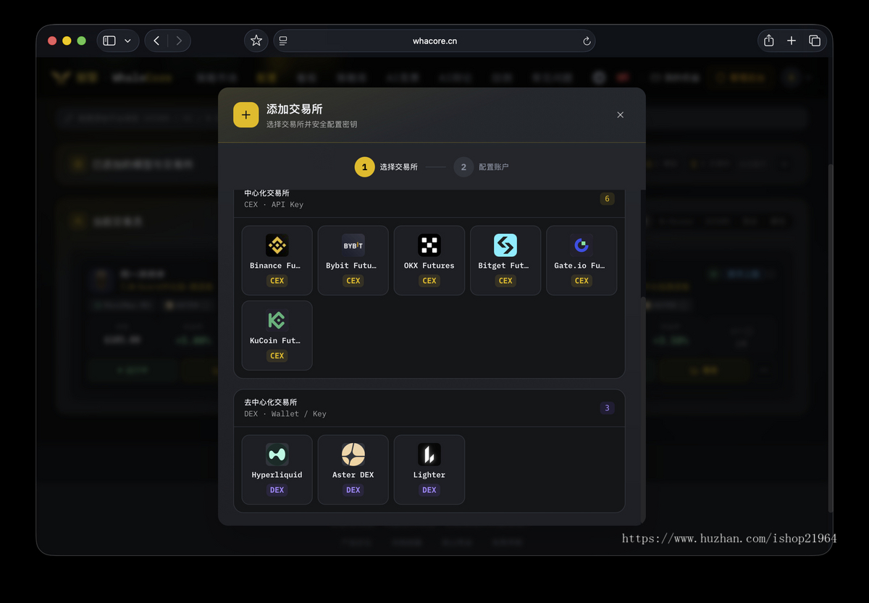869x603 pixels.
Task: Toggle the Safari sidebar
Action: [x=109, y=41]
